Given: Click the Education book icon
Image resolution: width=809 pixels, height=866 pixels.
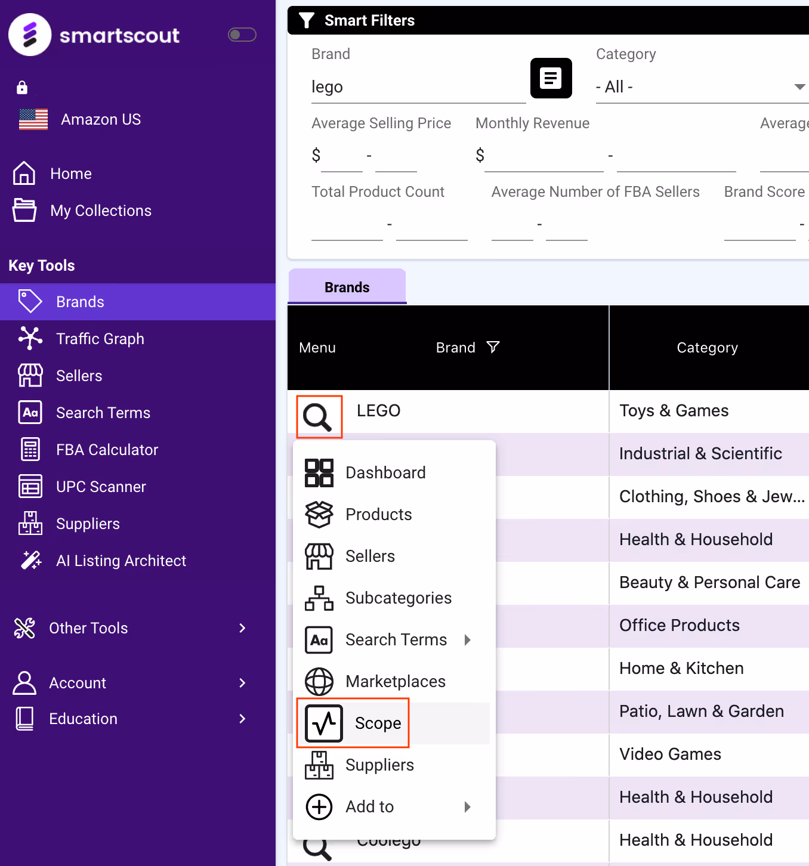Looking at the screenshot, I should [24, 719].
